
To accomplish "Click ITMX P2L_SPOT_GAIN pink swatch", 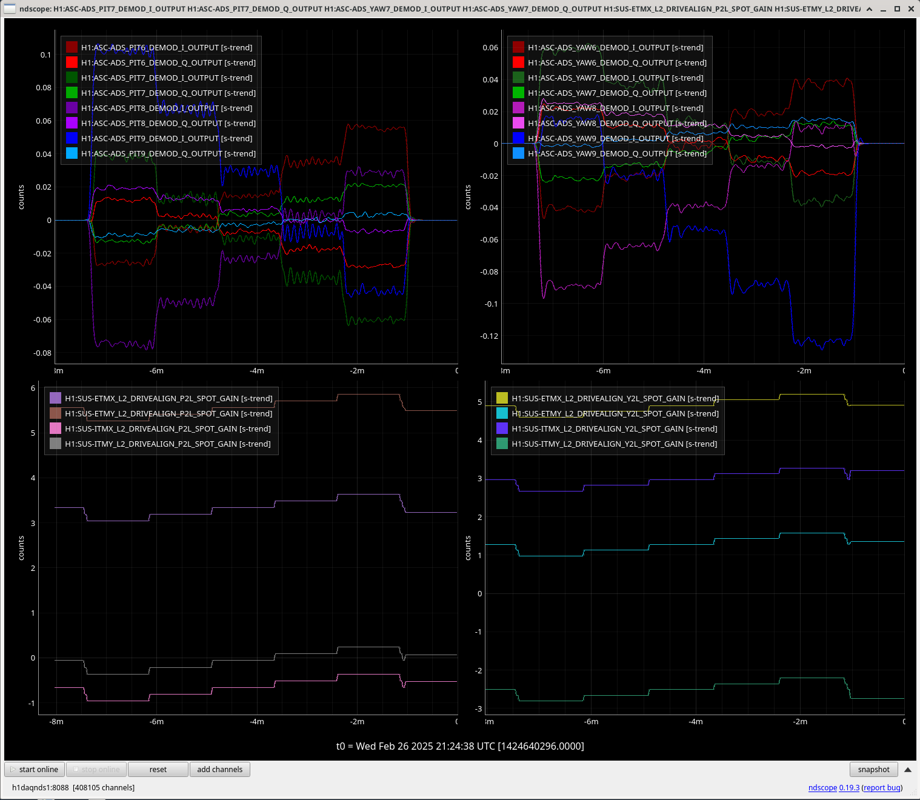I will pos(55,428).
